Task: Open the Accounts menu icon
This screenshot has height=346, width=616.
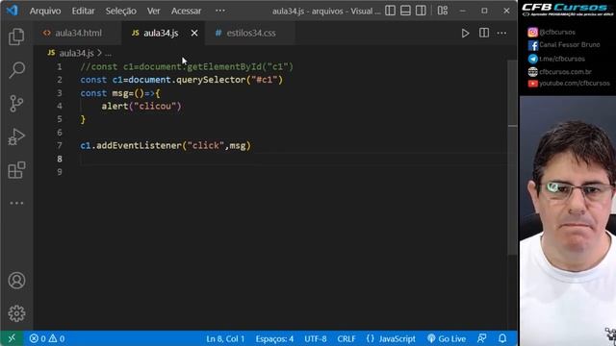Action: click(16, 280)
